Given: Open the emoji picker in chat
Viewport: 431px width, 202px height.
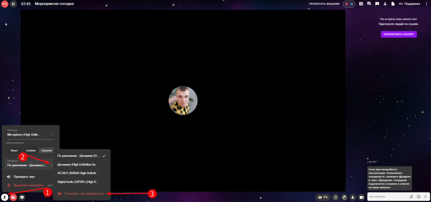Looking at the screenshot, I should point(419,197).
